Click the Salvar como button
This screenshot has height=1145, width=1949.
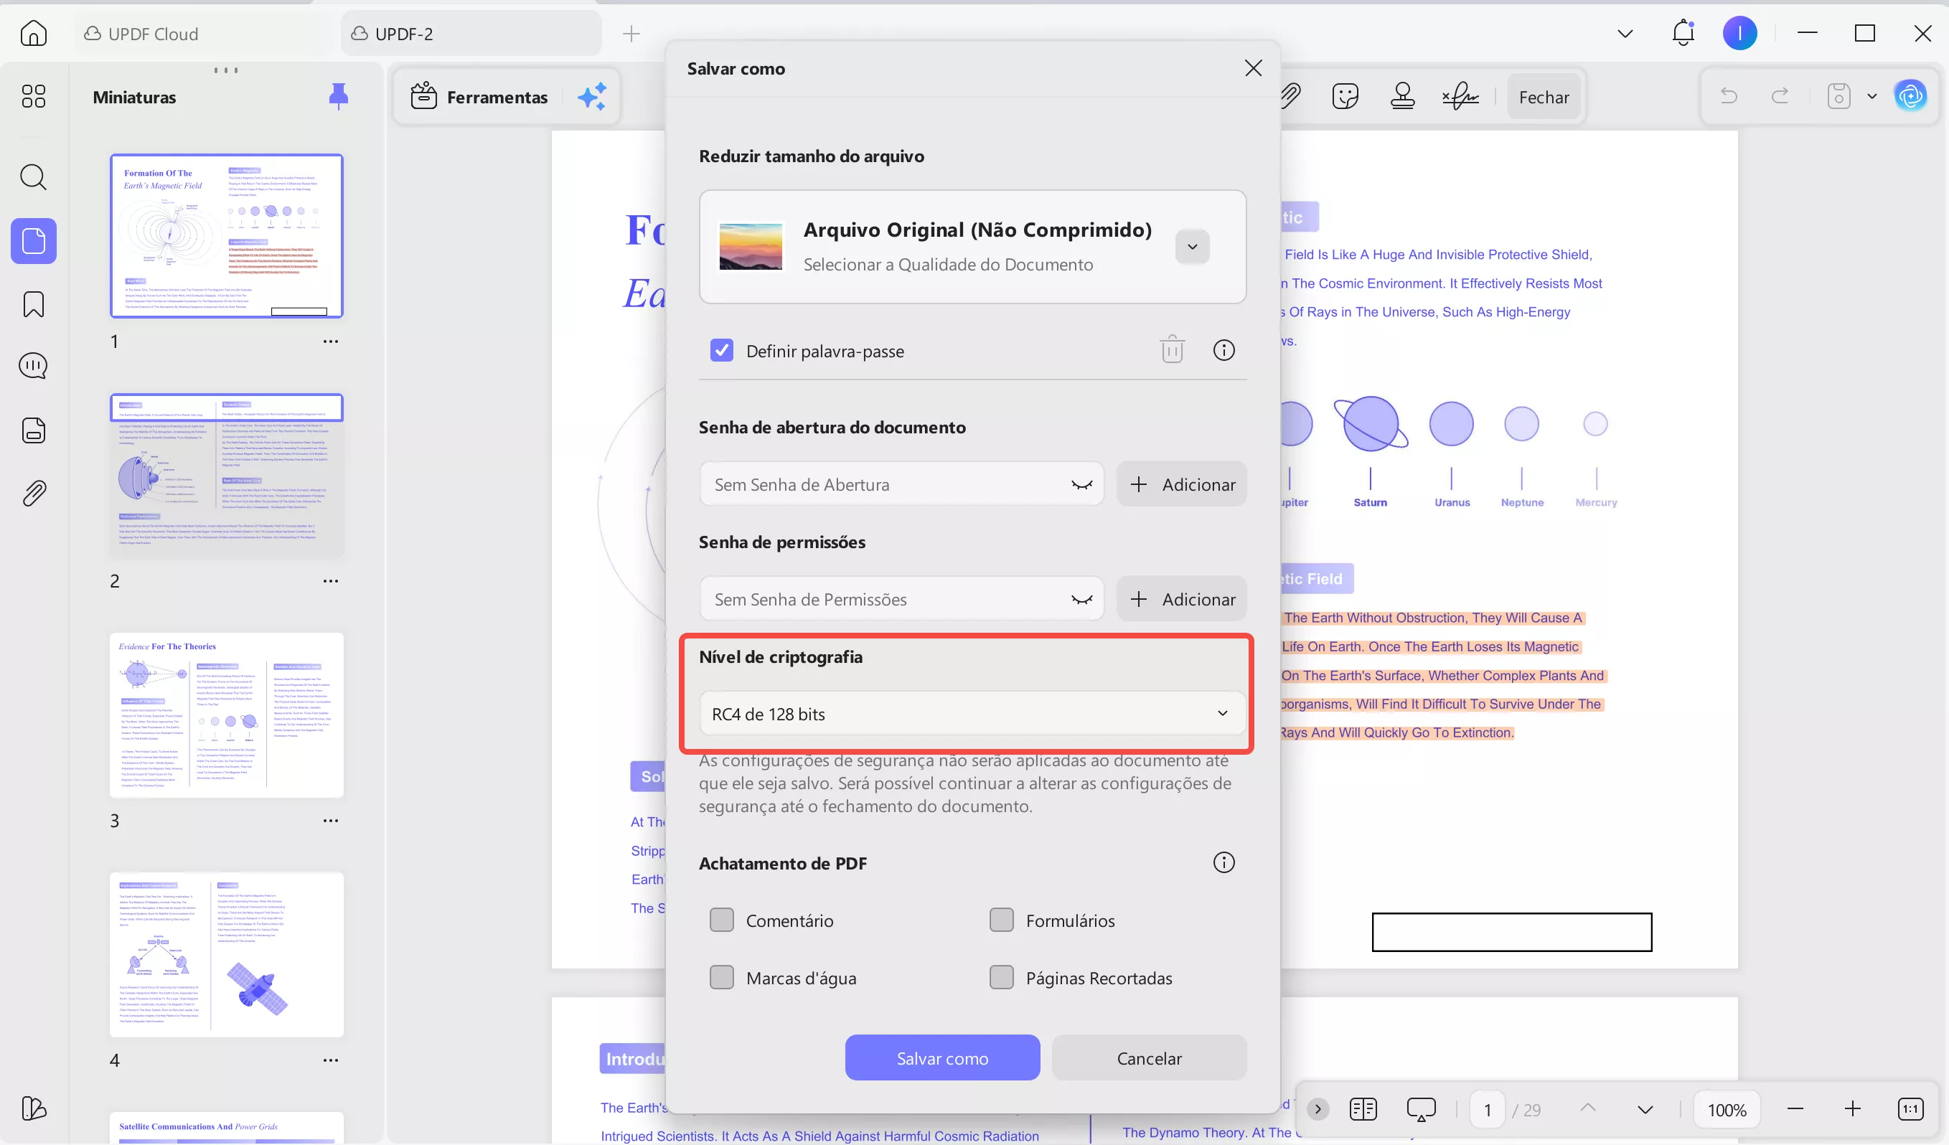click(942, 1057)
